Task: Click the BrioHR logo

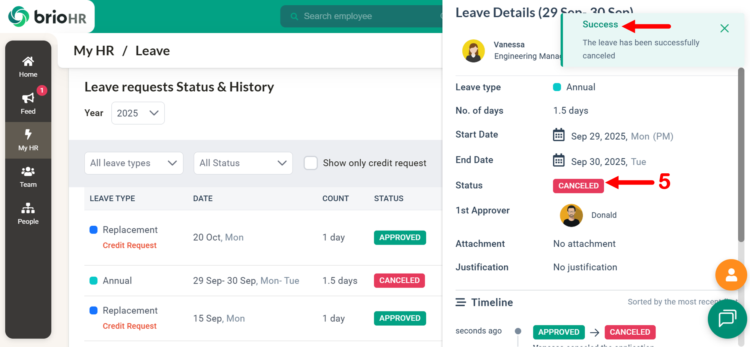Action: pyautogui.click(x=47, y=16)
